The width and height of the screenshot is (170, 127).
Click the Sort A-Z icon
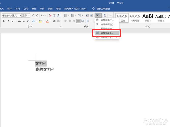(105, 15)
